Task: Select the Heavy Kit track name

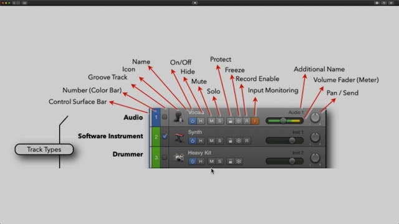Action: [x=199, y=152]
